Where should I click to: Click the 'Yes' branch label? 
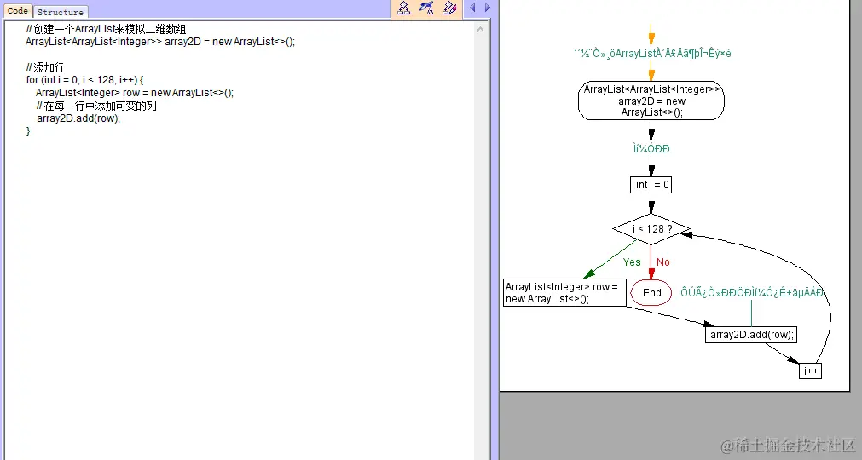click(632, 262)
